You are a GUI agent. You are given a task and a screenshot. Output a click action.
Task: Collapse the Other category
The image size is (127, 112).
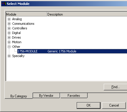(x=9, y=47)
